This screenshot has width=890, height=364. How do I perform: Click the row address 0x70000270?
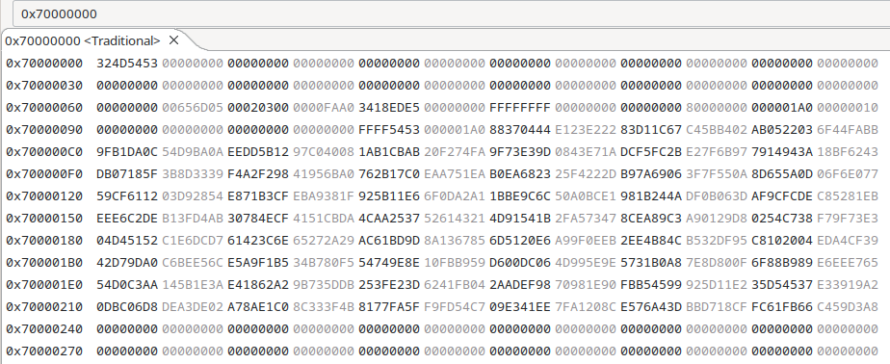tap(44, 351)
